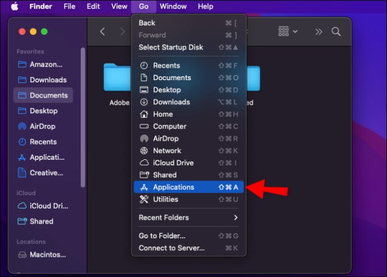Open Downloads folder in sidebar
The height and width of the screenshot is (277, 387).
click(x=48, y=80)
